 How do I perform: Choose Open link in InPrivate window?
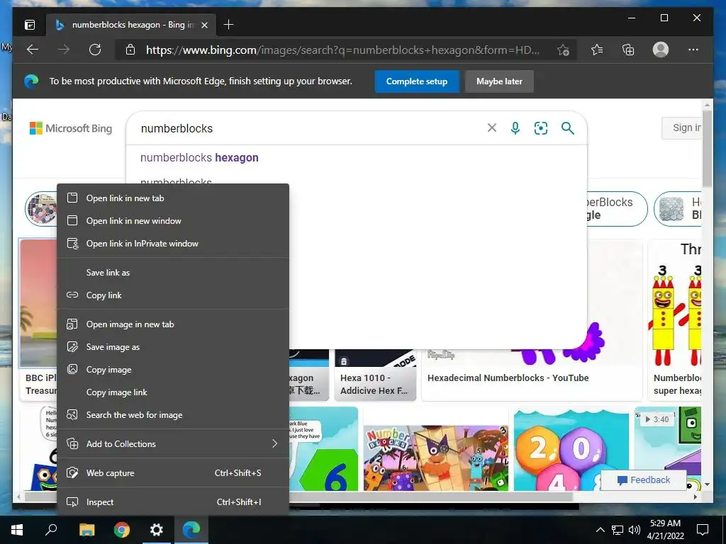173,244
